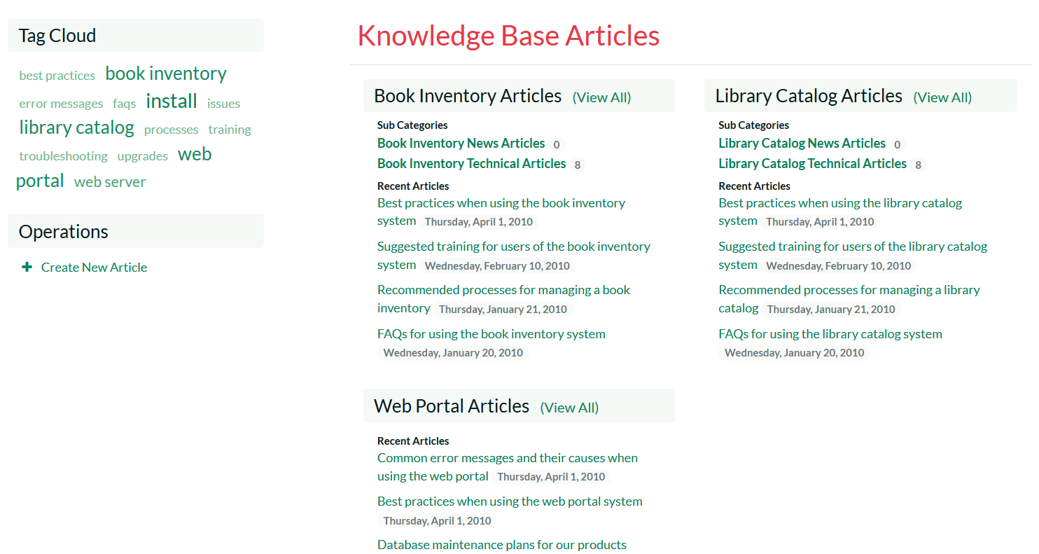
Task: Open the Create New Article link
Action: [x=94, y=268]
